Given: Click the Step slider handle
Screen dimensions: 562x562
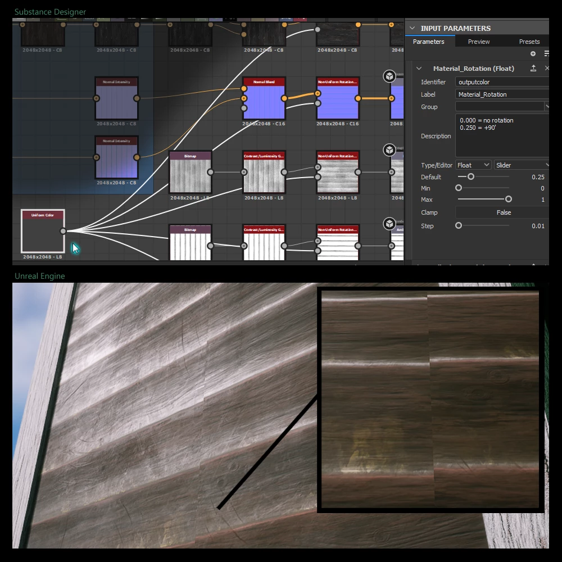Looking at the screenshot, I should click(459, 225).
